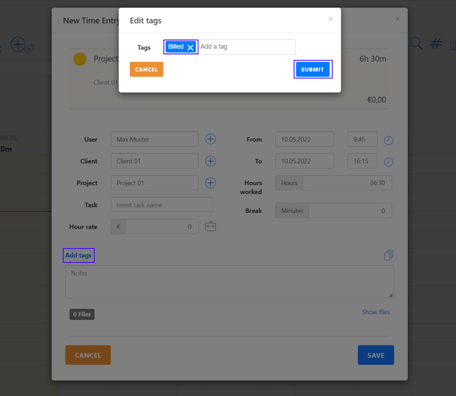Click the Client field Client 01
Image resolution: width=456 pixels, height=396 pixels.
coord(155,161)
